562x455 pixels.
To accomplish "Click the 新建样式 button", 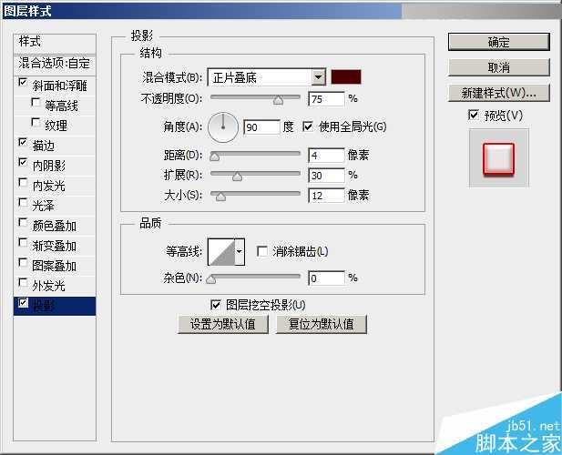I will pos(498,93).
